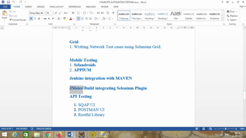Center the text

click(x=82, y=18)
